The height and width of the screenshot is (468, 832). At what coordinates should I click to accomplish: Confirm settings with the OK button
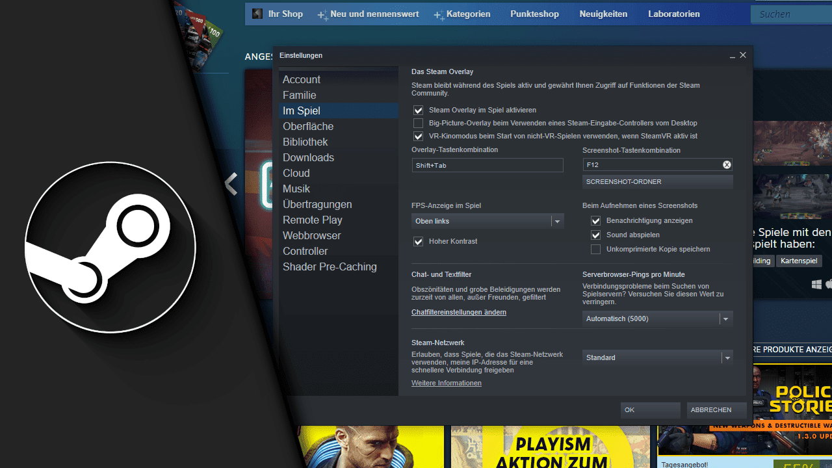tap(651, 410)
